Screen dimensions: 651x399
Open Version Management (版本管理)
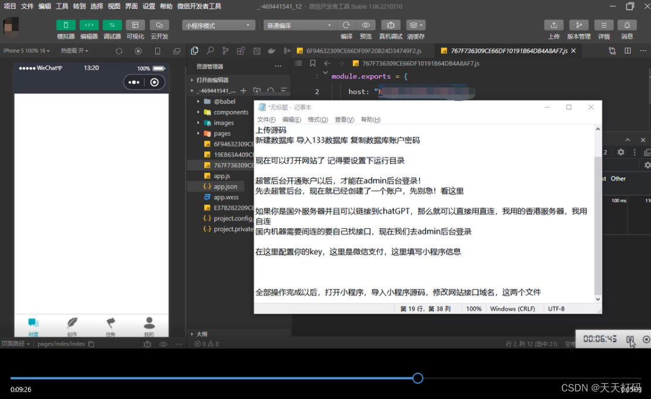pos(579,25)
